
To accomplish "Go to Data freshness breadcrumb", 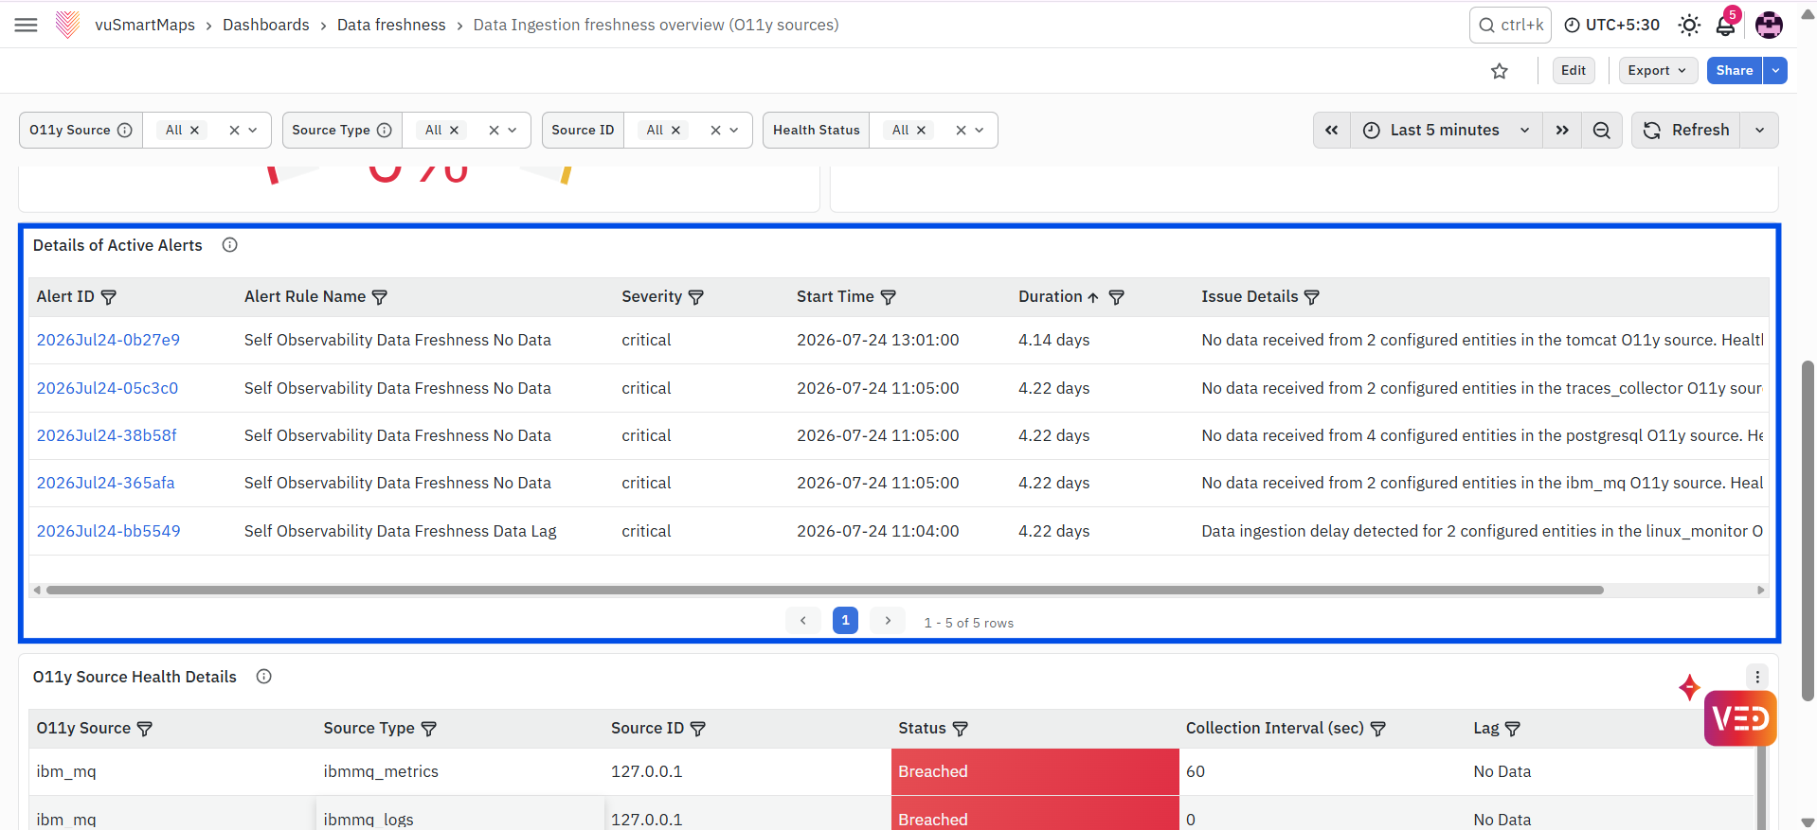I will click(x=391, y=25).
